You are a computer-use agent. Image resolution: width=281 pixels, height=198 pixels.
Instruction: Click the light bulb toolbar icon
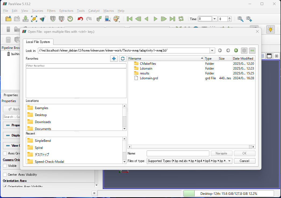[271, 29]
